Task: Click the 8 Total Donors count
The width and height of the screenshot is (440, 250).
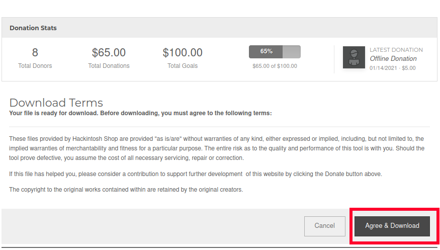Action: [35, 52]
